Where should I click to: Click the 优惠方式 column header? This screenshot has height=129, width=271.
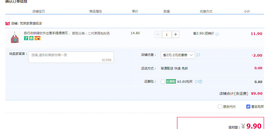(x=206, y=11)
